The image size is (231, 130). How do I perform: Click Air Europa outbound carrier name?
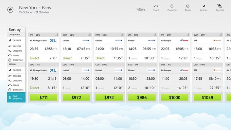coord(166,41)
